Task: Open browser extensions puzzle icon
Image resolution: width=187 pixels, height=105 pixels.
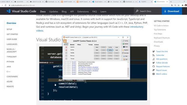Action: click(182, 5)
